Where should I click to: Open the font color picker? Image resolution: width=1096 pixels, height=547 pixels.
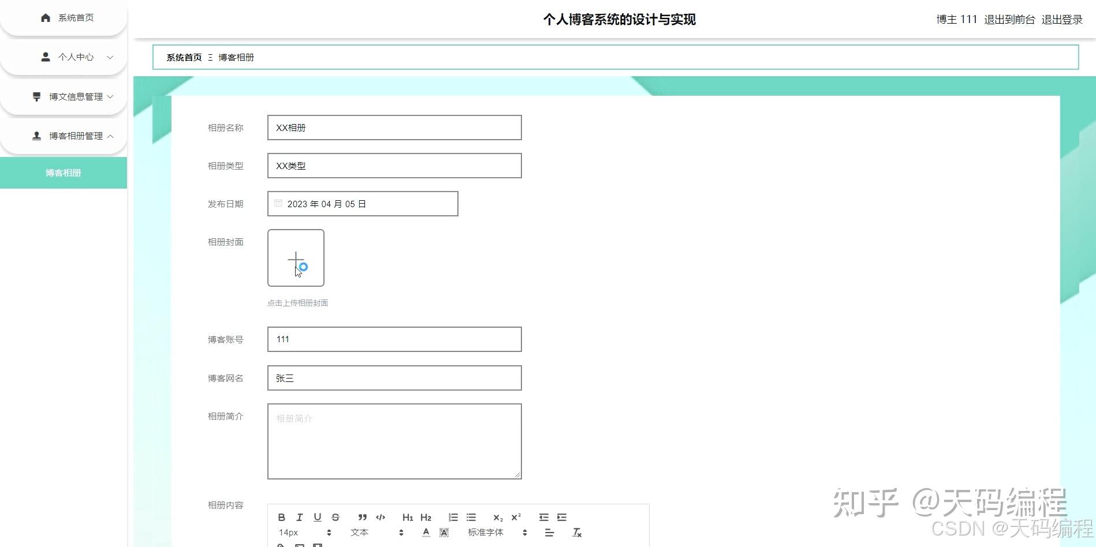point(426,533)
